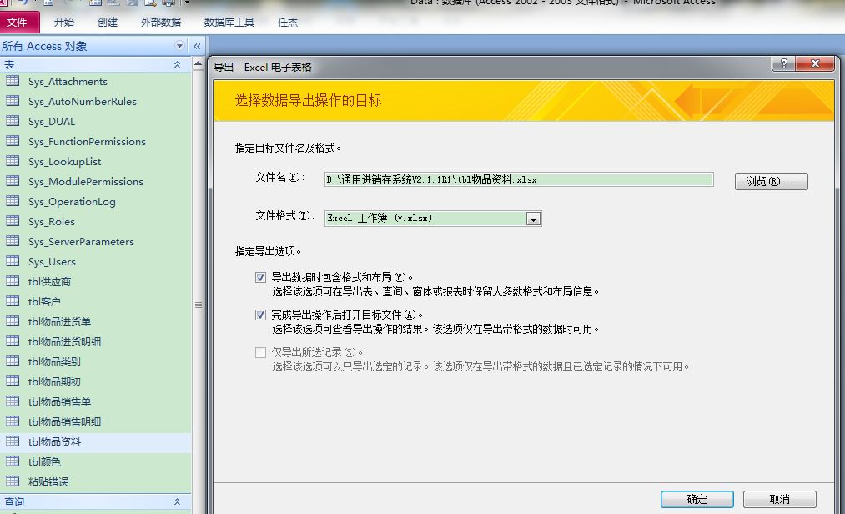
Task: Click the 仅导出所选记录 checkbox
Action: tap(261, 352)
